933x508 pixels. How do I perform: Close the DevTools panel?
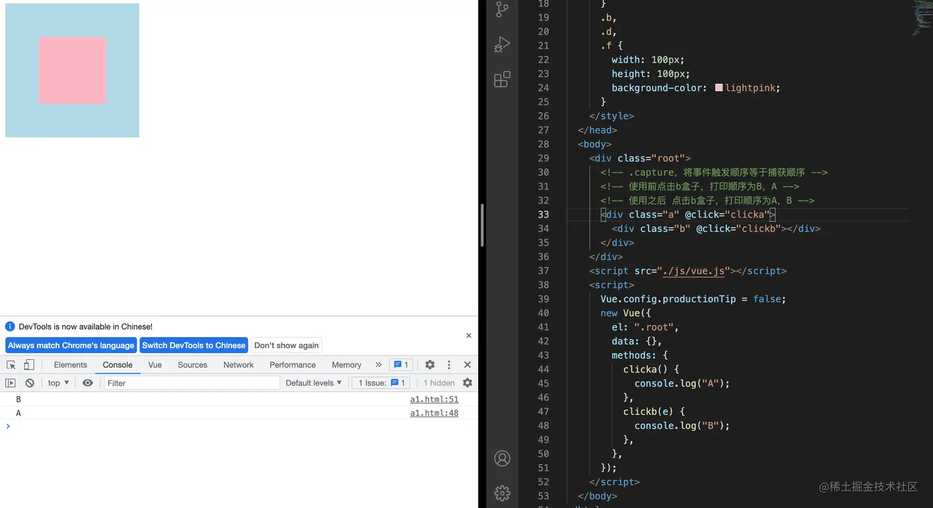[x=468, y=365]
